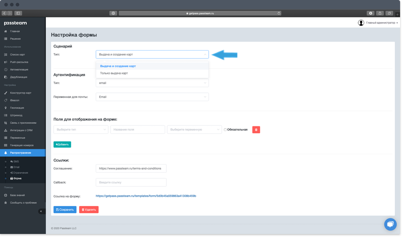
Task: Open the Форма submenu item
Action: pos(16,179)
